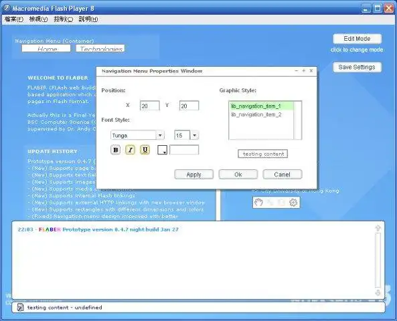The width and height of the screenshot is (397, 321).
Task: Open the font size 15 dropdown arrow
Action: (x=194, y=135)
